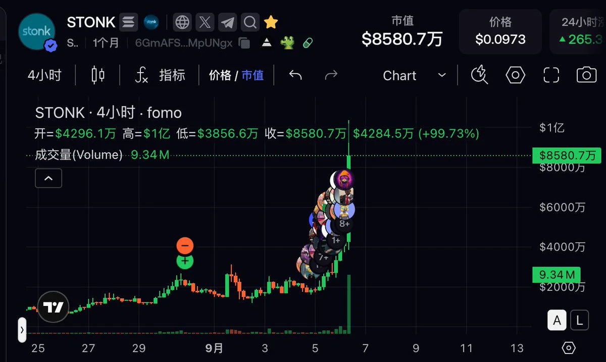Undo the last chart action

point(295,76)
